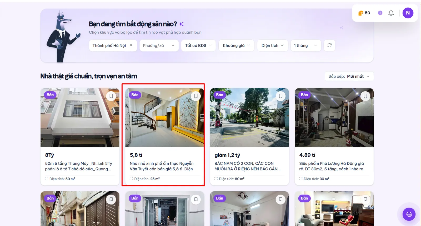Click the gold coins balance icon
This screenshot has width=421, height=226.
[360, 13]
